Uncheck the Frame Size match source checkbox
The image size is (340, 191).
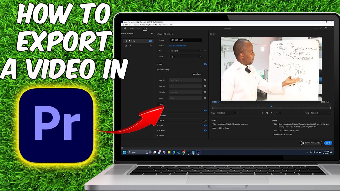(x=205, y=80)
